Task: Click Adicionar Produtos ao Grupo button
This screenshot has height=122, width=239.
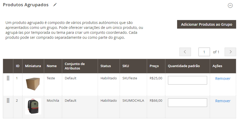Action: (207, 24)
